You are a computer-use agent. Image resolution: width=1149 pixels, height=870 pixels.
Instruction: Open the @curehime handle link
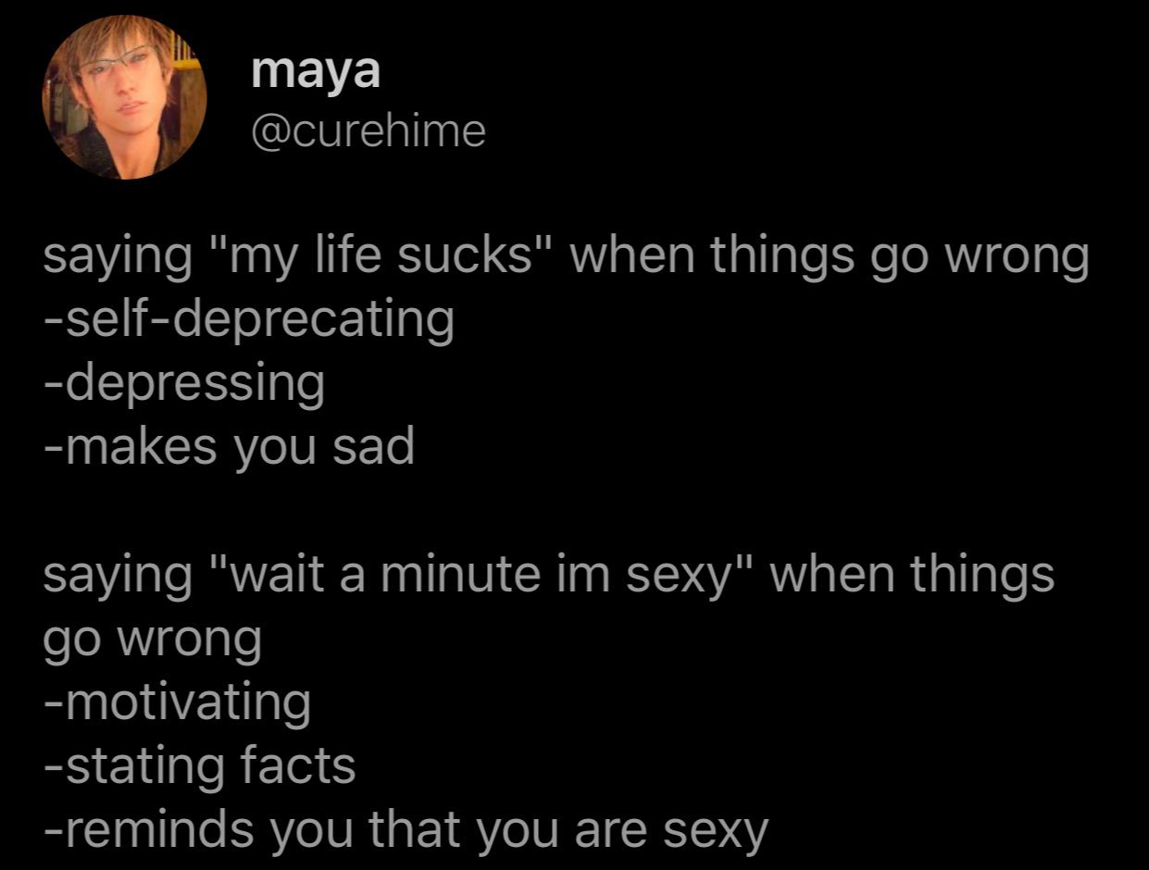coord(368,131)
